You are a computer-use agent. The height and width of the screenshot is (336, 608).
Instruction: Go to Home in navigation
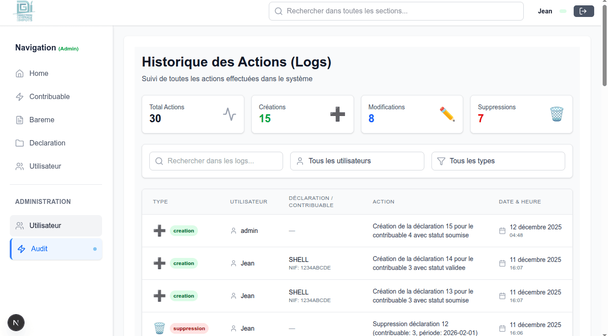(x=56, y=74)
